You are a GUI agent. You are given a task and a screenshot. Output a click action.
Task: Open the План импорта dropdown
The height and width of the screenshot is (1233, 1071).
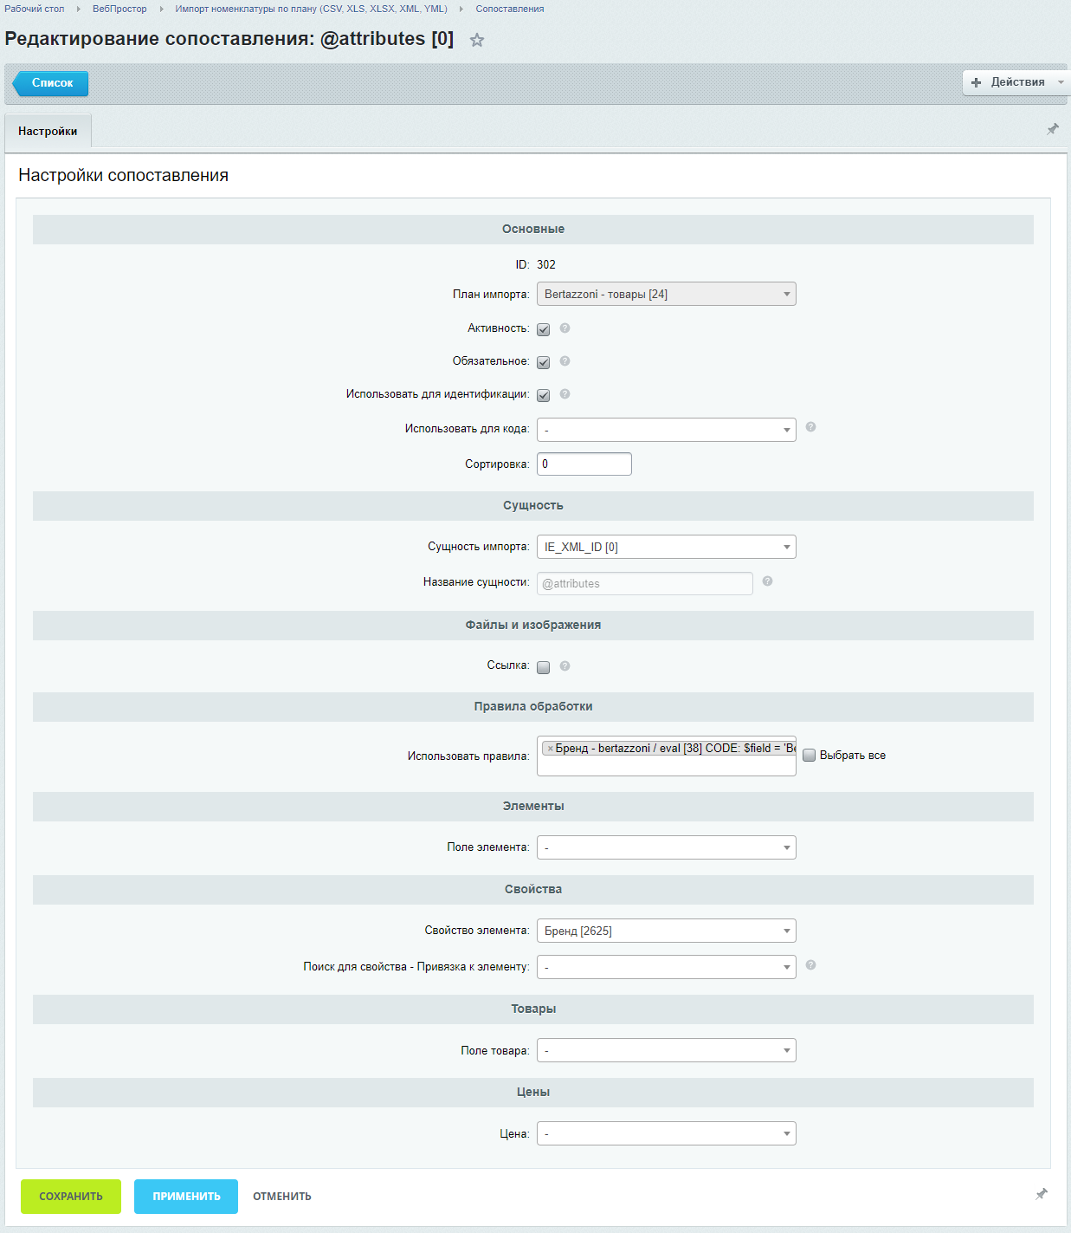667,294
